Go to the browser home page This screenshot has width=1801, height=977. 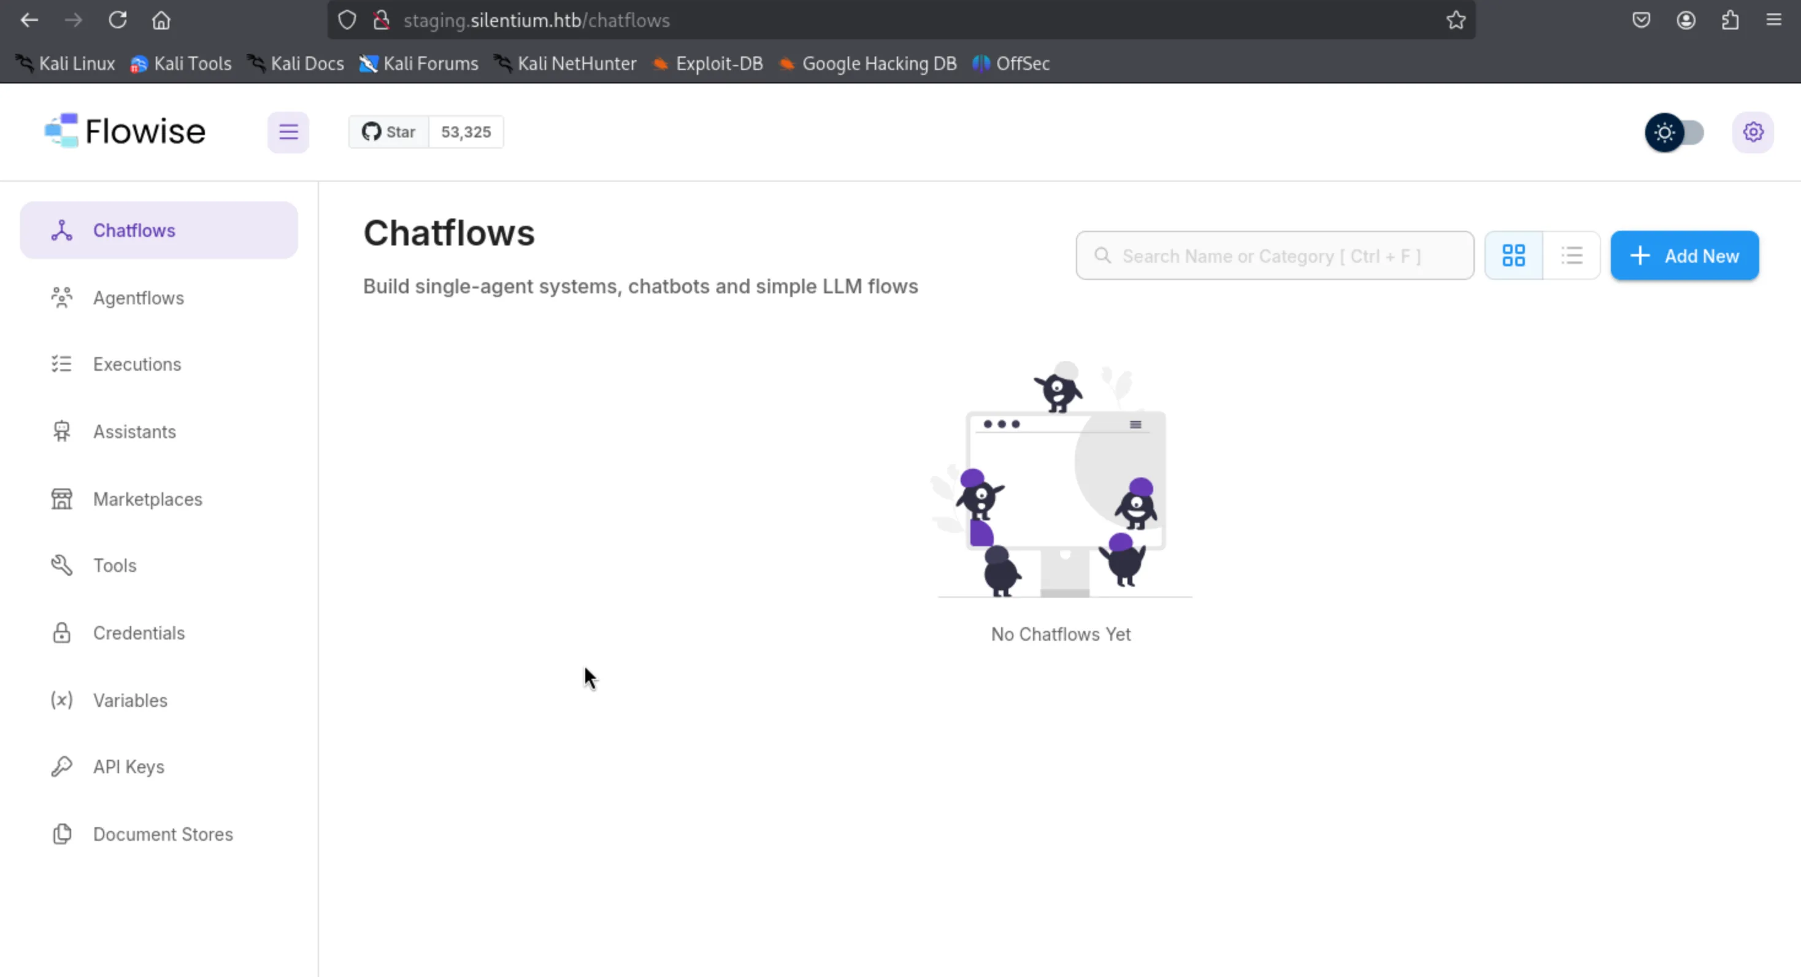161,20
